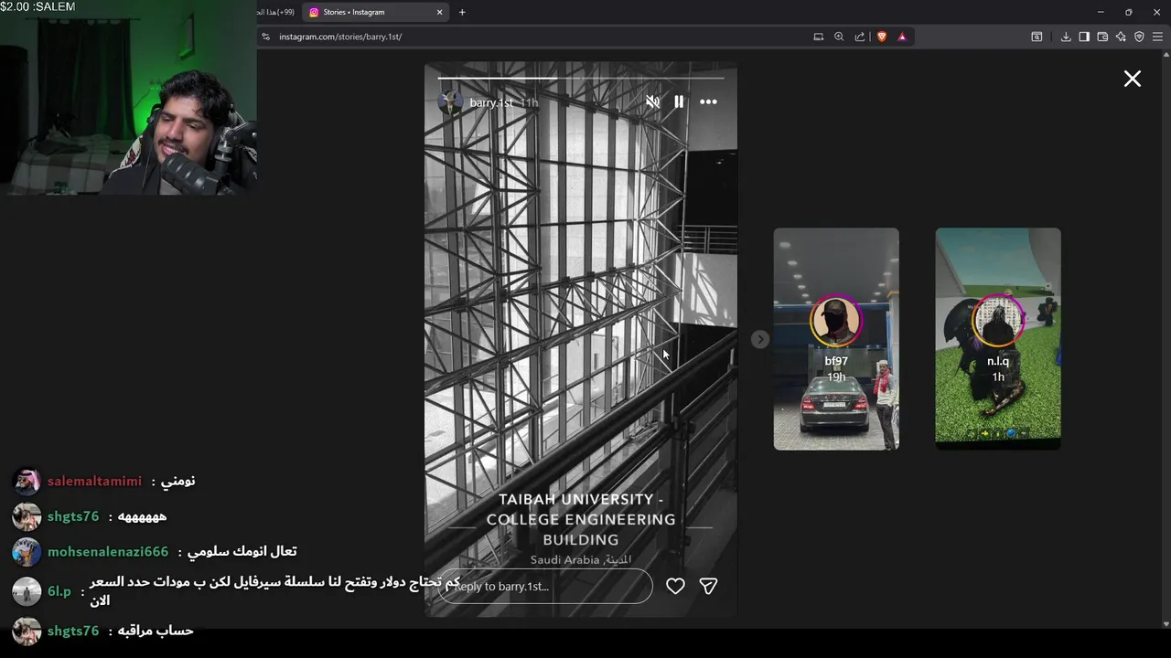This screenshot has width=1171, height=658.
Task: Click the share page icon in address bar
Action: pos(860,37)
